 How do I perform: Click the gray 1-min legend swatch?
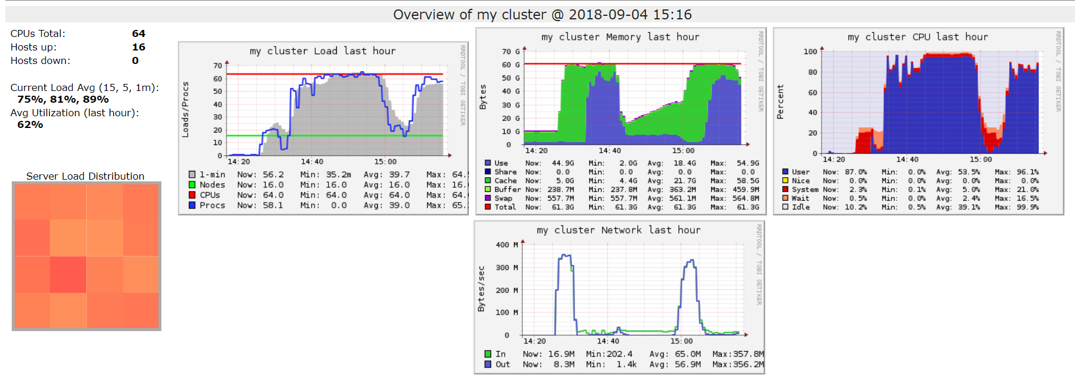click(192, 174)
